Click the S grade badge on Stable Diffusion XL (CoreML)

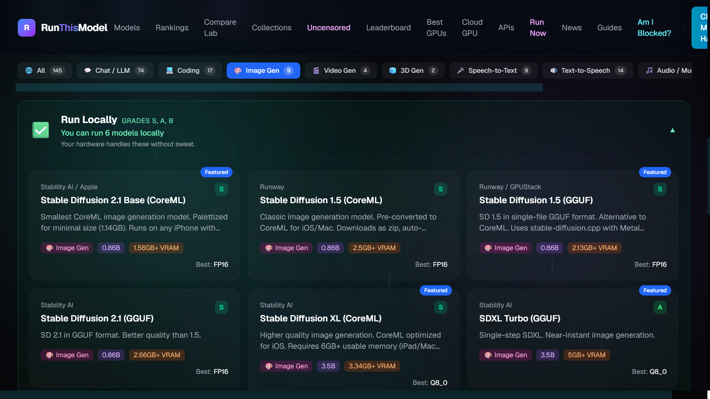(441, 307)
